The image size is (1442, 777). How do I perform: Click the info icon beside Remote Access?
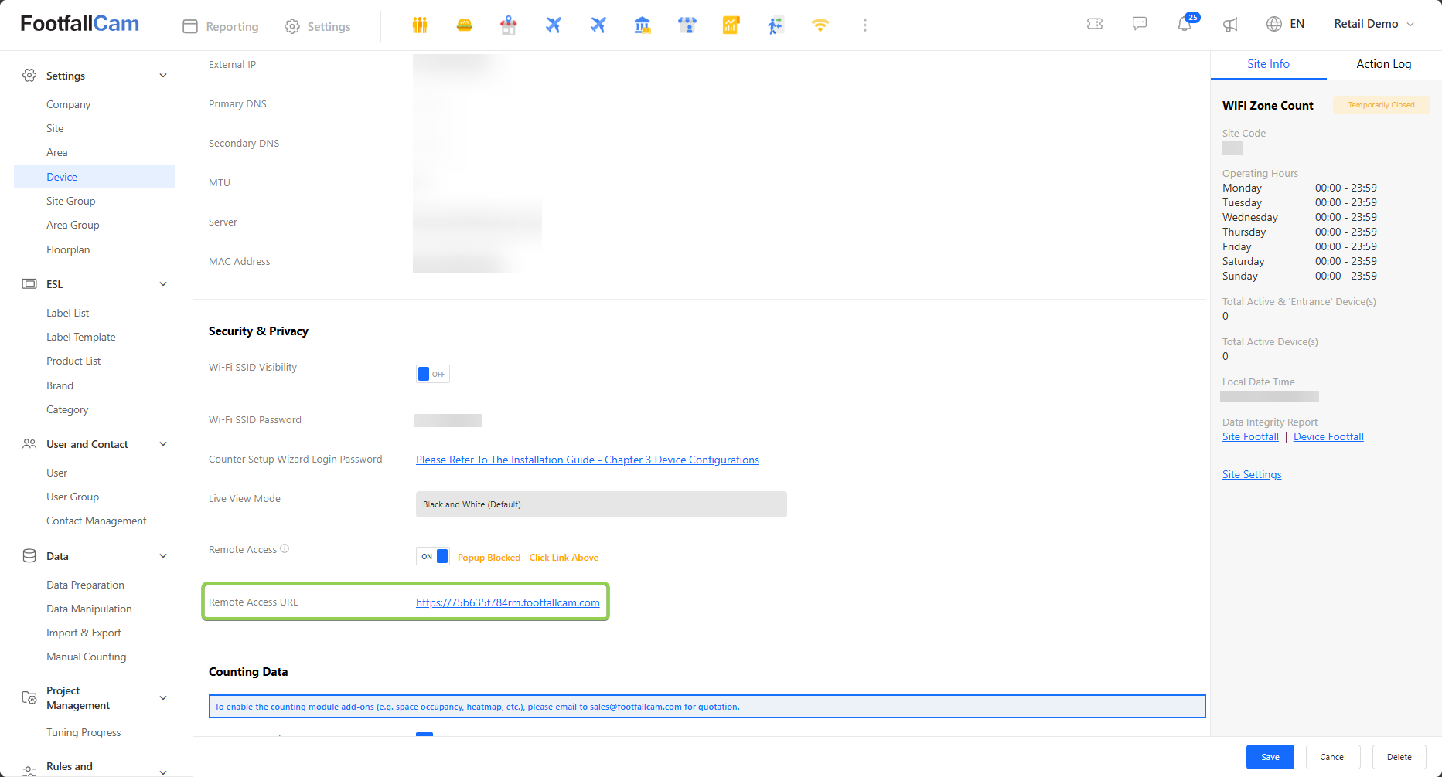point(285,549)
